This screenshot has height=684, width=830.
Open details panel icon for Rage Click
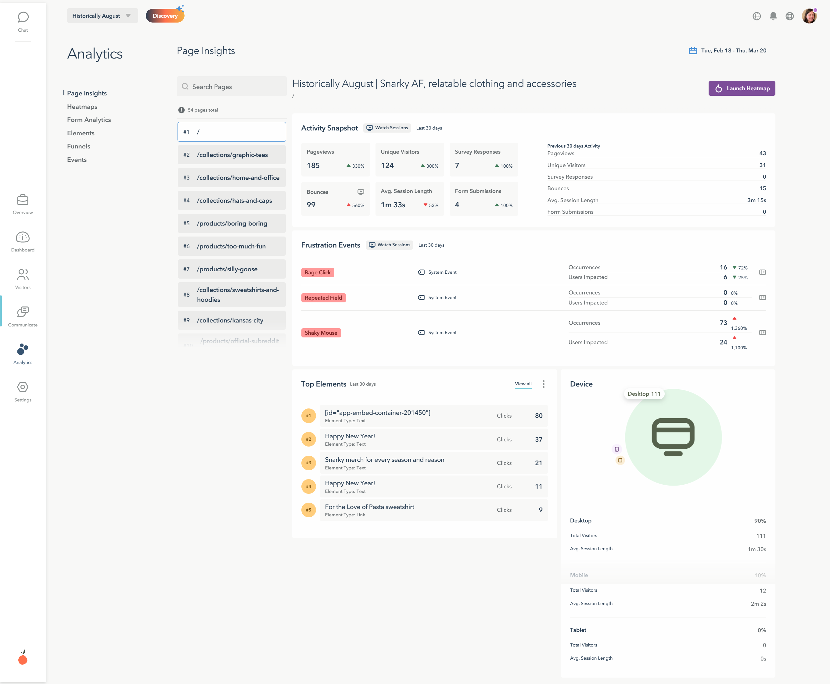point(763,272)
